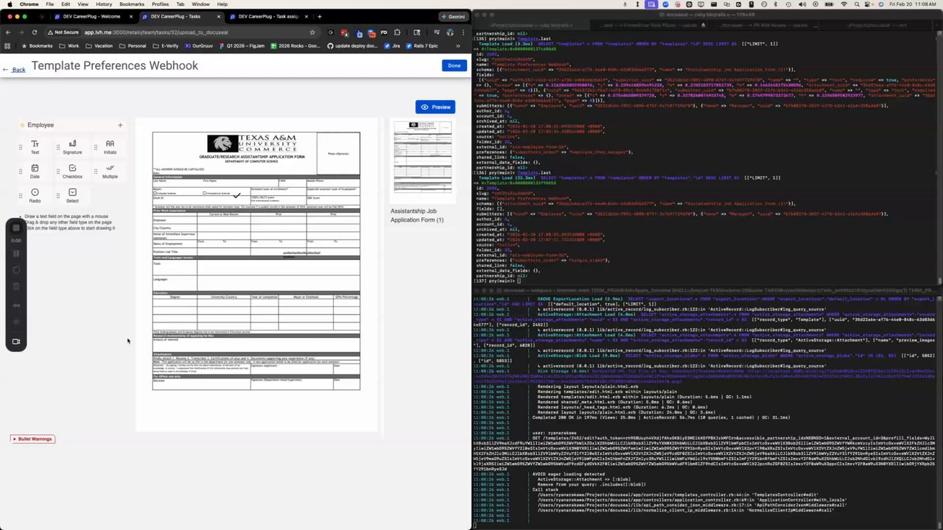The image size is (943, 530).
Task: Select the Checkbox field tool
Action: [72, 171]
